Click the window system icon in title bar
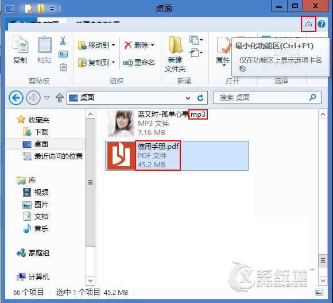This screenshot has height=303, width=333. coord(10,9)
